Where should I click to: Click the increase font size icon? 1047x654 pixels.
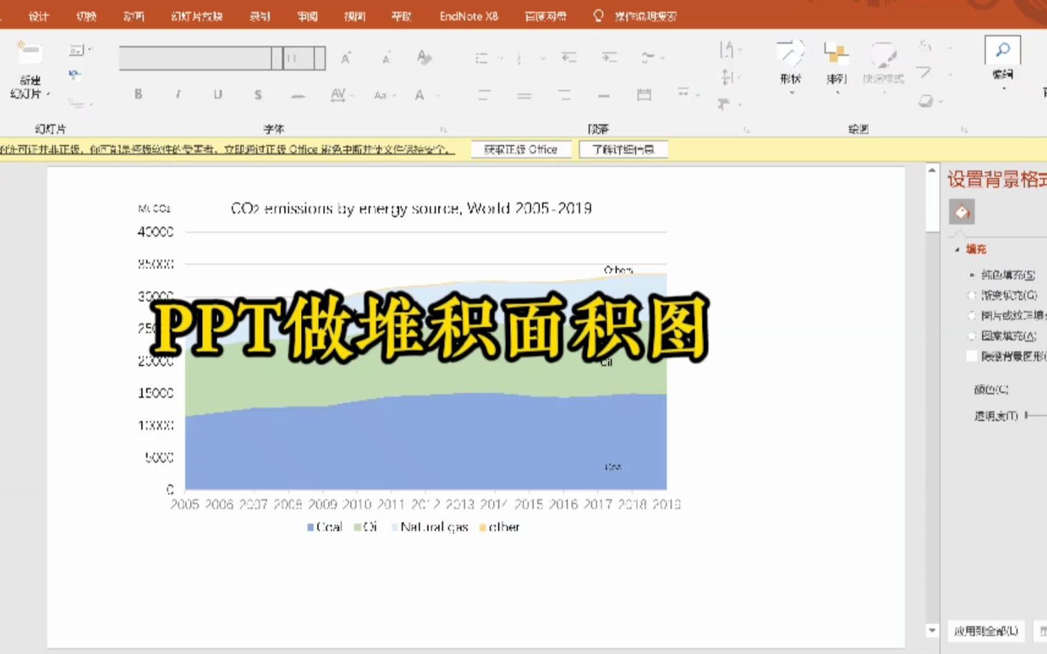346,58
